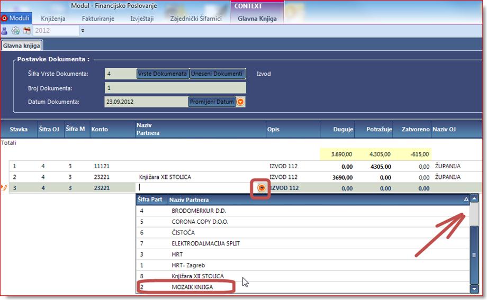Click the Datum Dokumenta field 23.09.2012
Screen dimensions: 487x300
pyautogui.click(x=146, y=102)
